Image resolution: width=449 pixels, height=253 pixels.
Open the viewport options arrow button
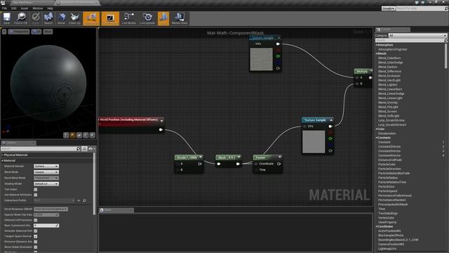coord(4,32)
